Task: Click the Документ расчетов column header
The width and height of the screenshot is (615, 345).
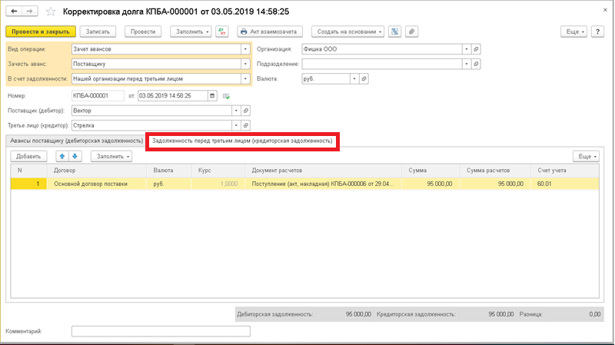Action: pos(323,171)
